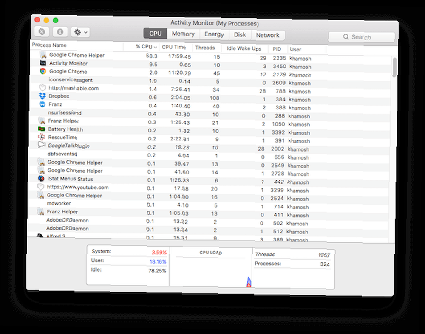Sort by Idle Wake Ups column
Screen dimensions: 425x334
[x=245, y=48]
